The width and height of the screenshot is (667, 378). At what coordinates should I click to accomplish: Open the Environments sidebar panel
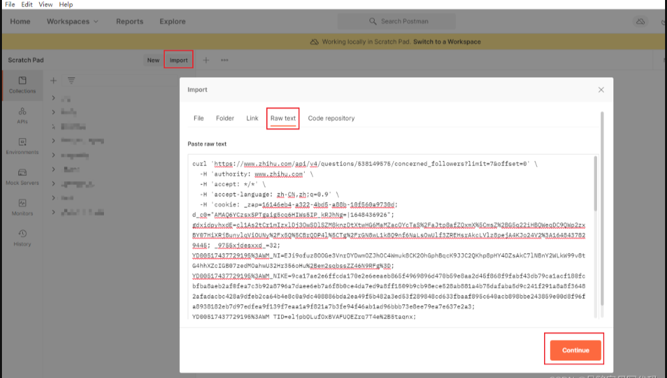pos(22,146)
